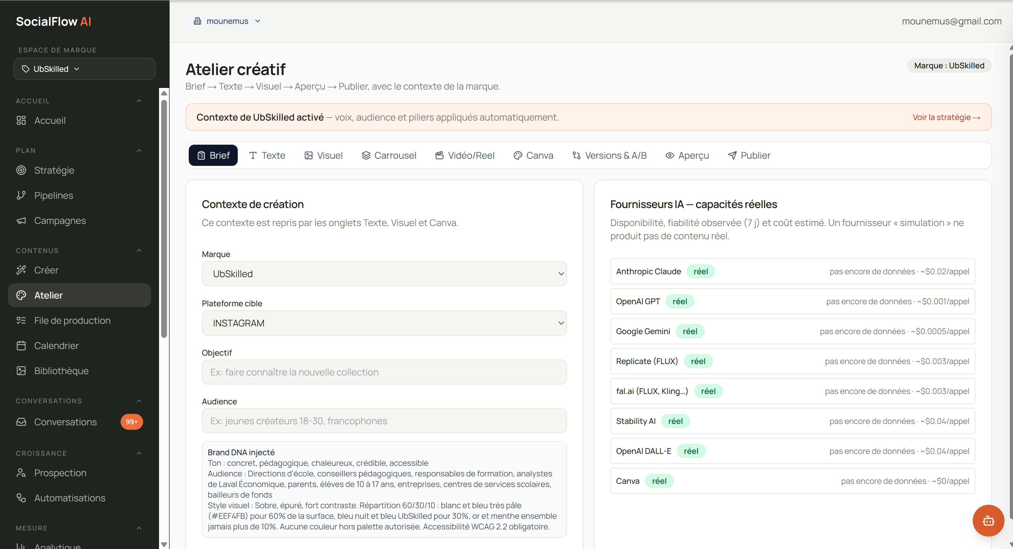Click the Accueil grid icon in sidebar
This screenshot has height=549, width=1013.
(21, 120)
